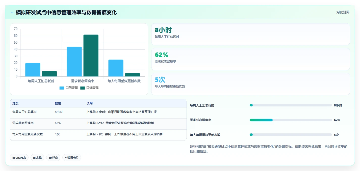Select the 8小时 data card
The width and height of the screenshot is (360, 171).
tap(250, 34)
